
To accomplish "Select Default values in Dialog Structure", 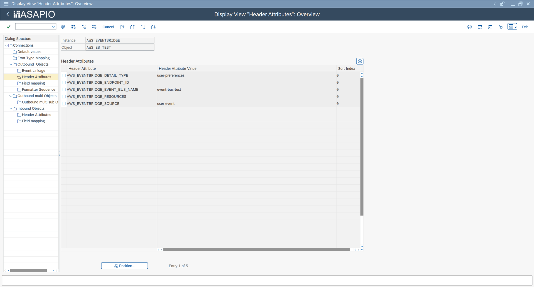I will point(29,52).
